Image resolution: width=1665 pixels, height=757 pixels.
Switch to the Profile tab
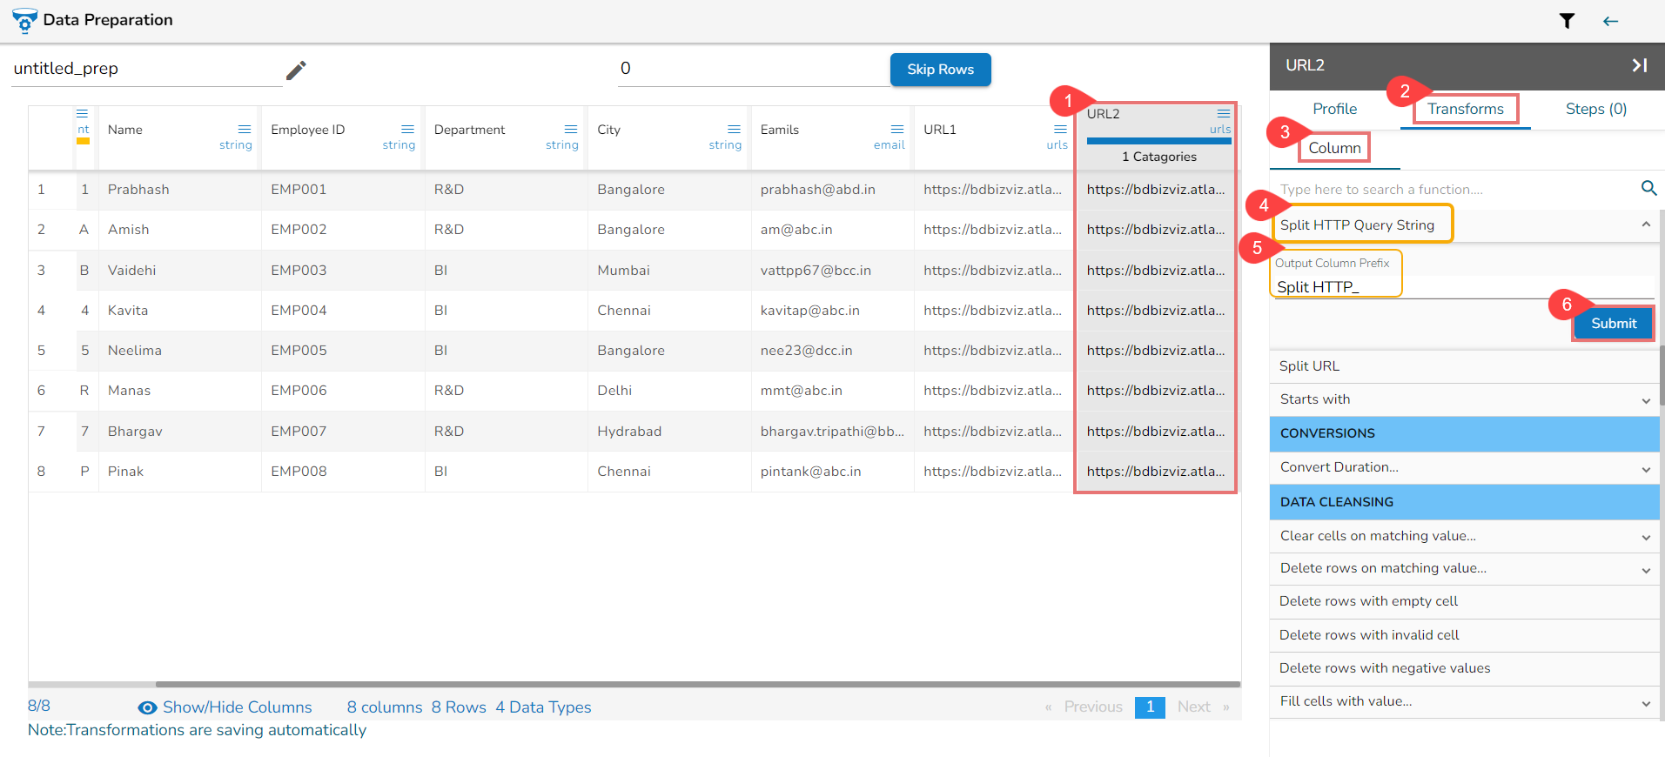[x=1334, y=109]
